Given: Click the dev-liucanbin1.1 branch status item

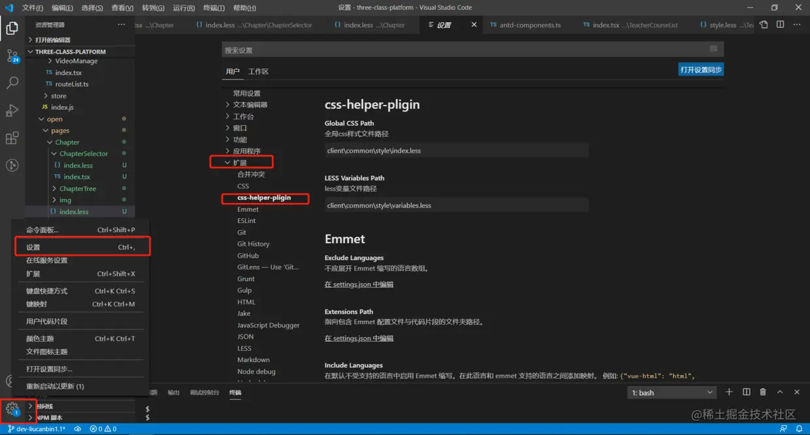Looking at the screenshot, I should pyautogui.click(x=37, y=429).
